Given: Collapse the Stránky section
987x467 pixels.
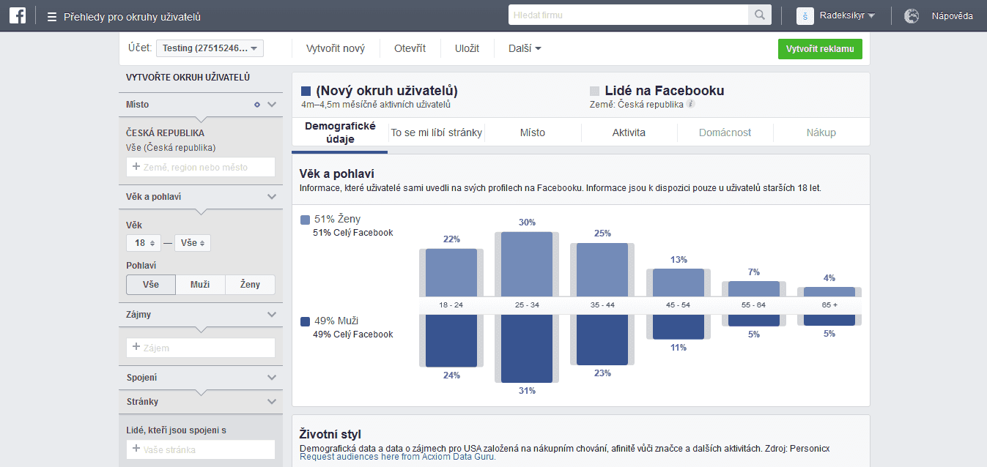Looking at the screenshot, I should pyautogui.click(x=272, y=402).
